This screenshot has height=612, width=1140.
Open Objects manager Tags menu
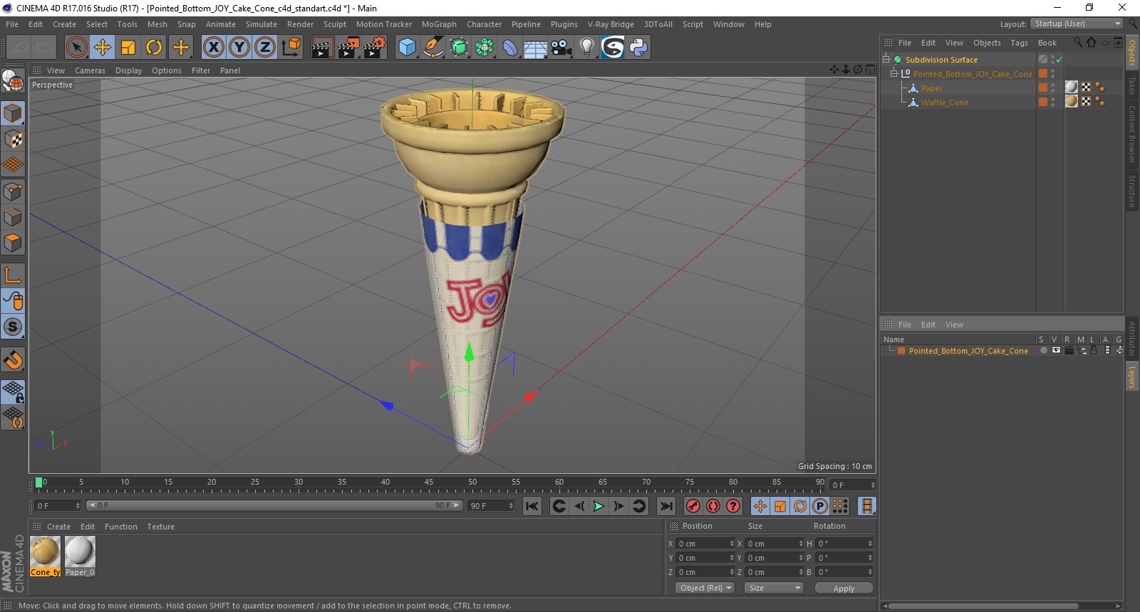pyautogui.click(x=1019, y=43)
